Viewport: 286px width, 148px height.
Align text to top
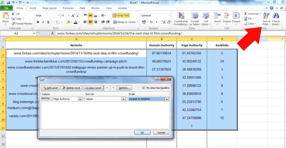point(85,16)
